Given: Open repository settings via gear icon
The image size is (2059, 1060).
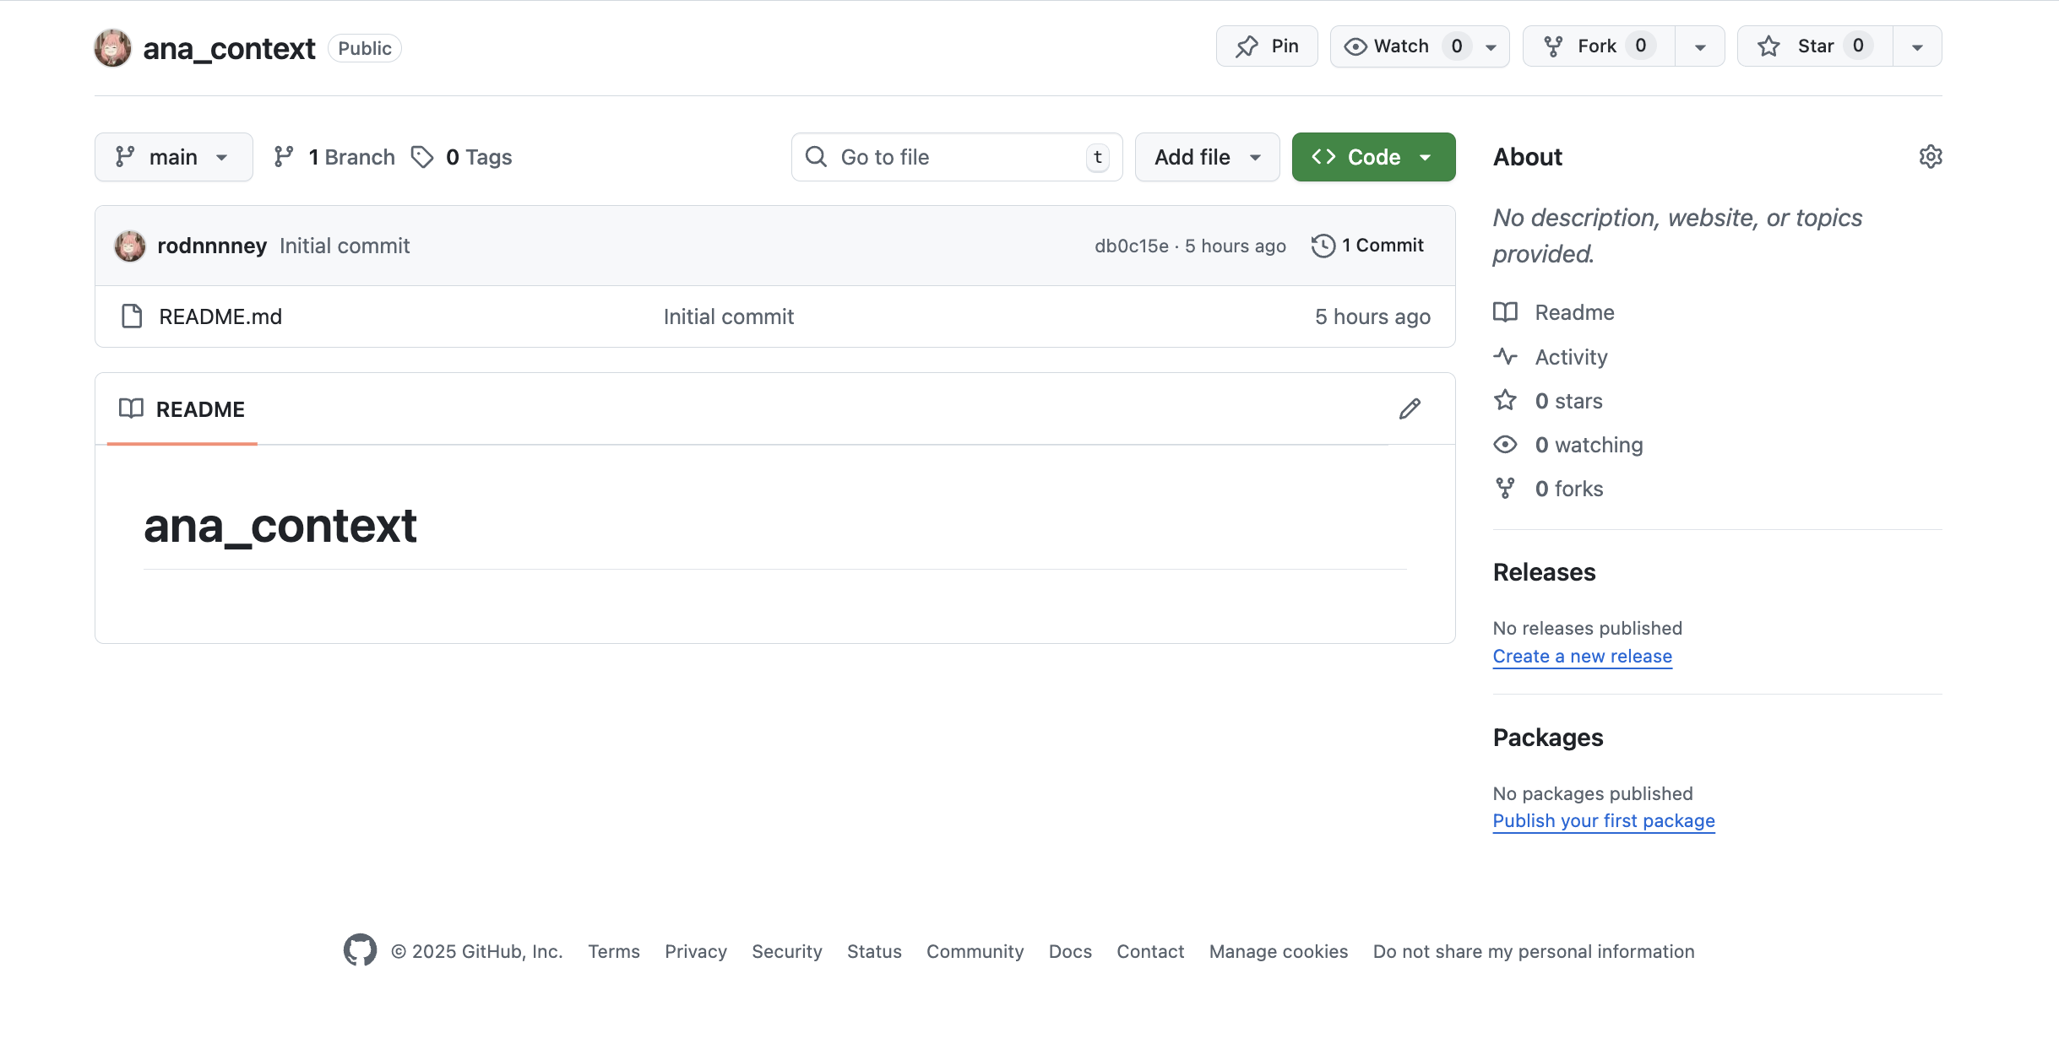Looking at the screenshot, I should tap(1931, 156).
